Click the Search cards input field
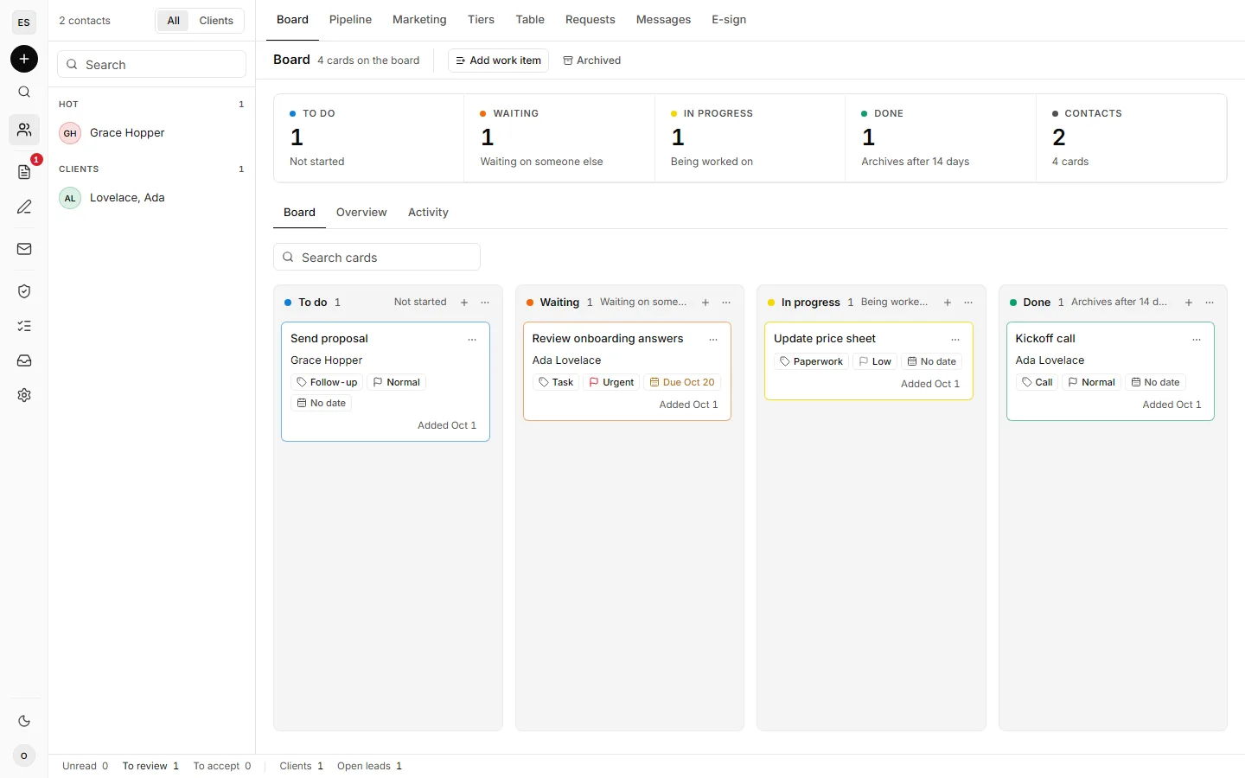This screenshot has width=1245, height=778. tap(377, 258)
